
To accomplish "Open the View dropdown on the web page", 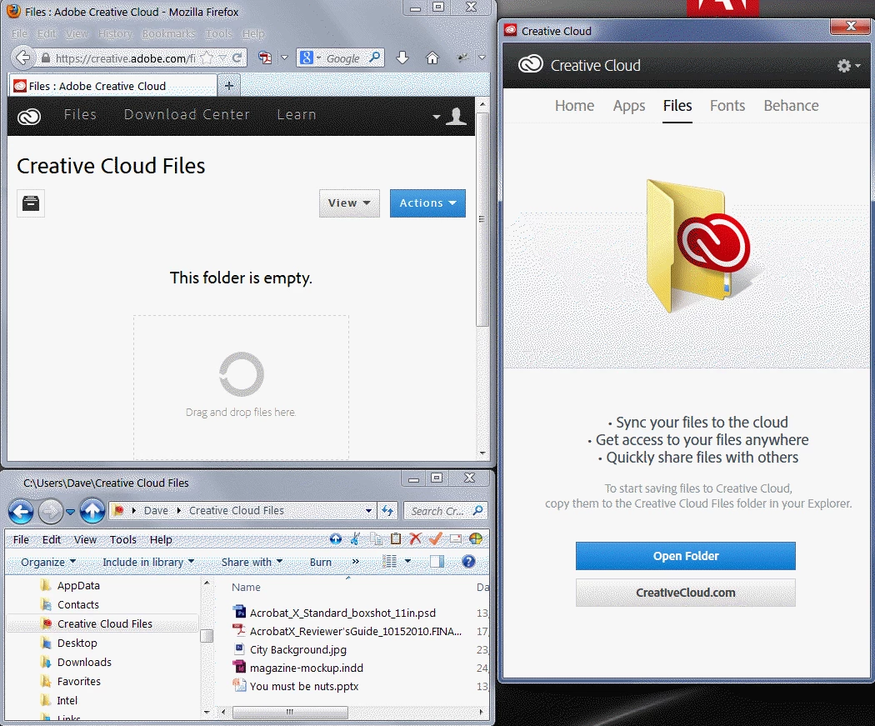I will pos(349,203).
